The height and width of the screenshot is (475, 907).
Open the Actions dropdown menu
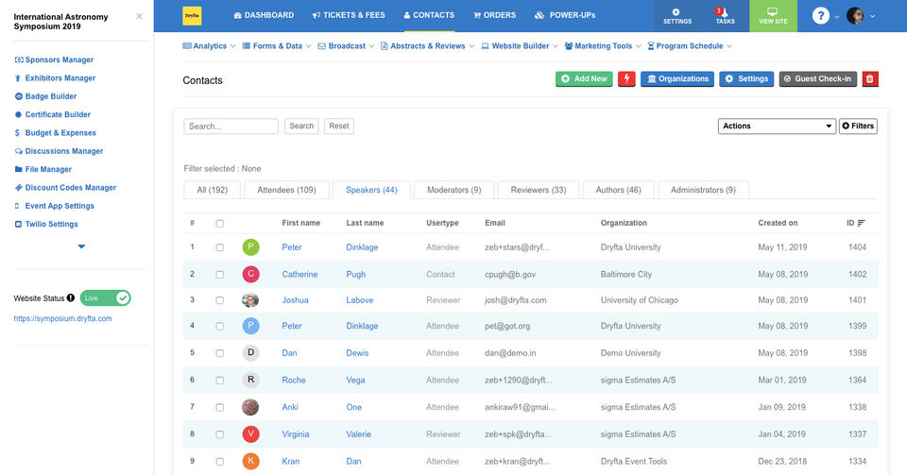click(777, 126)
